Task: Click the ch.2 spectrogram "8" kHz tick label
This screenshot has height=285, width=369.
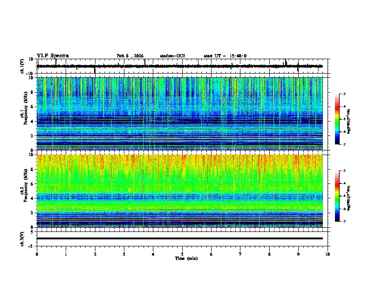Action: click(32, 170)
